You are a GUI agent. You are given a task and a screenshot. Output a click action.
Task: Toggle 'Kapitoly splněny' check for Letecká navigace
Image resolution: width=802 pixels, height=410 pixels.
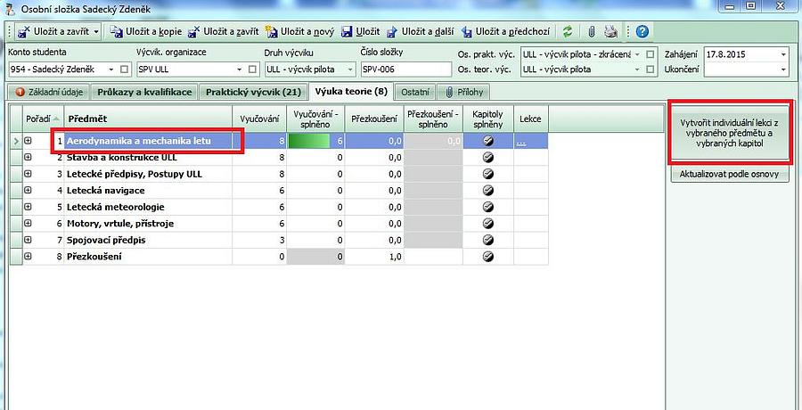[x=487, y=190]
